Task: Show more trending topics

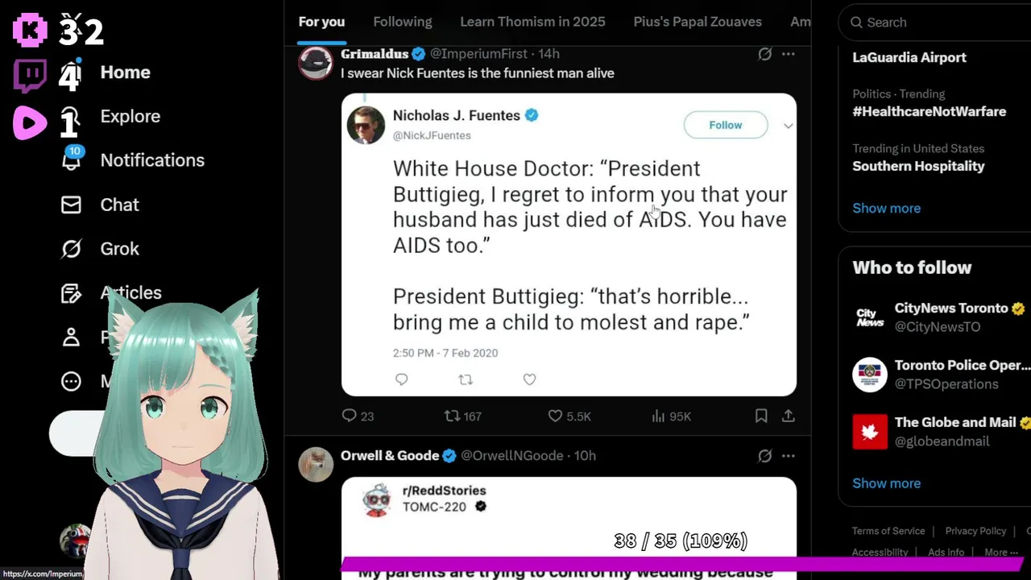Action: tap(886, 208)
